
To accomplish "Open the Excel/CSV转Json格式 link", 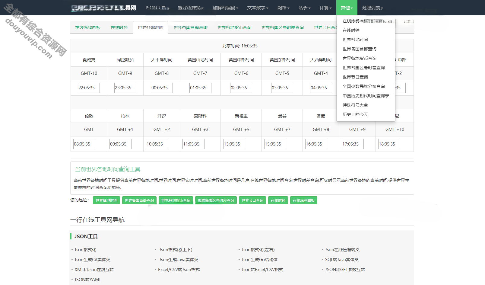I will click(x=179, y=270).
